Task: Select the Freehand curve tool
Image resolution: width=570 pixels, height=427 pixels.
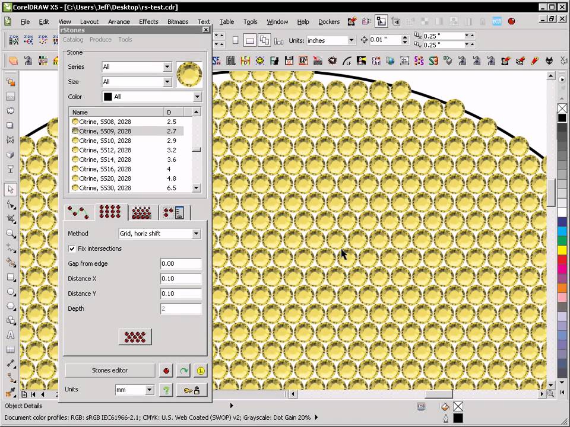Action: point(11,248)
